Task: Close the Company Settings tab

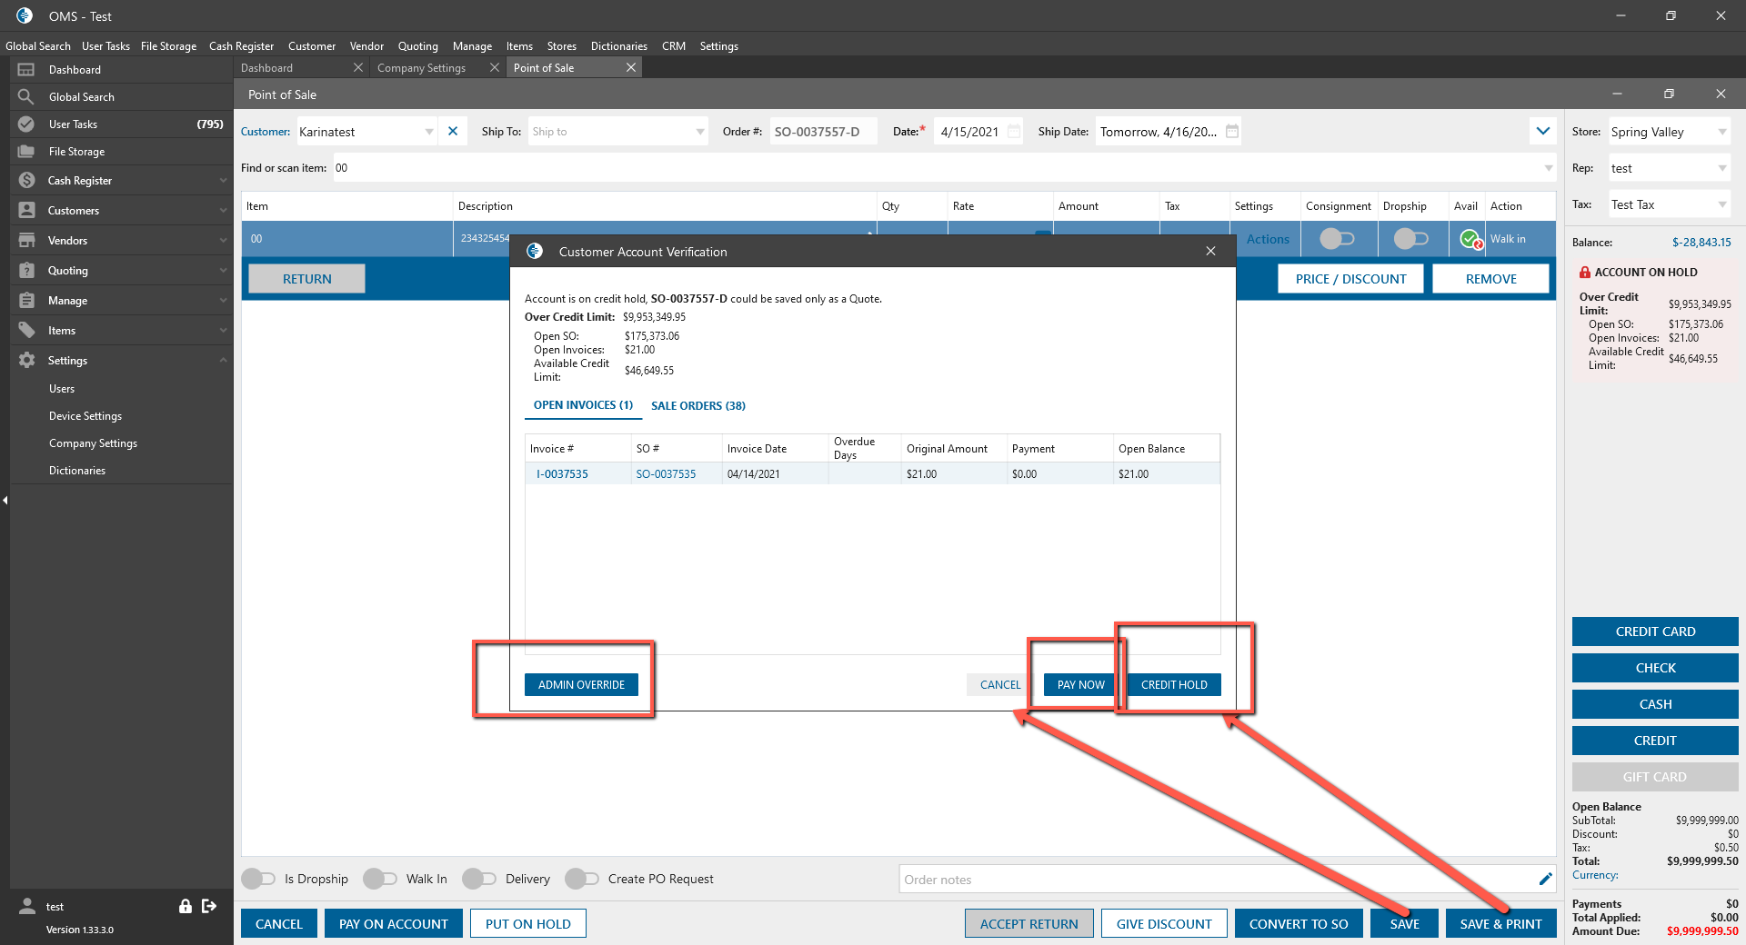Action: click(495, 68)
